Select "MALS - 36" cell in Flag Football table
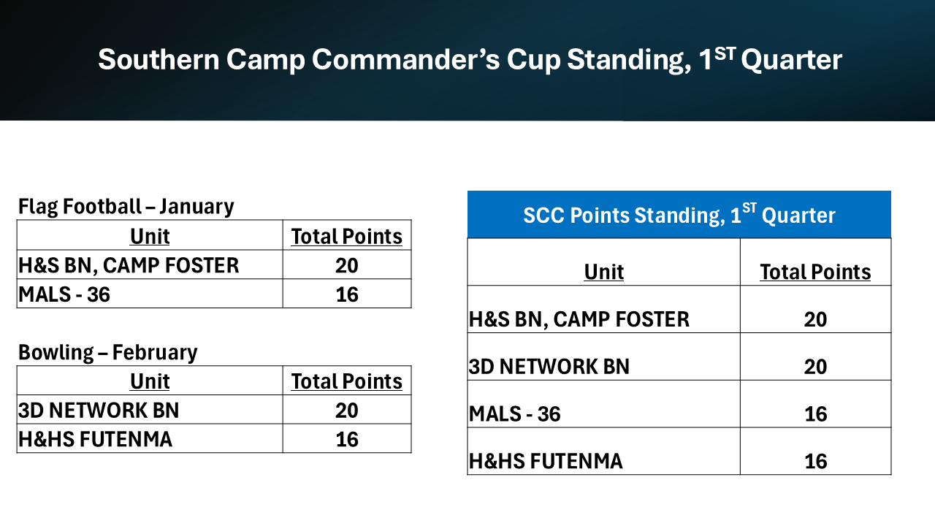The image size is (935, 526). click(x=64, y=294)
